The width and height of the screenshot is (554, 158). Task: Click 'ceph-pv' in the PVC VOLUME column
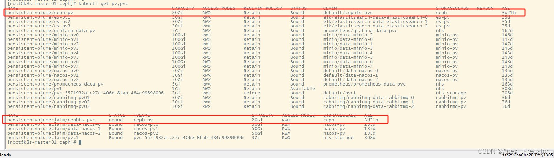[x=143, y=120]
